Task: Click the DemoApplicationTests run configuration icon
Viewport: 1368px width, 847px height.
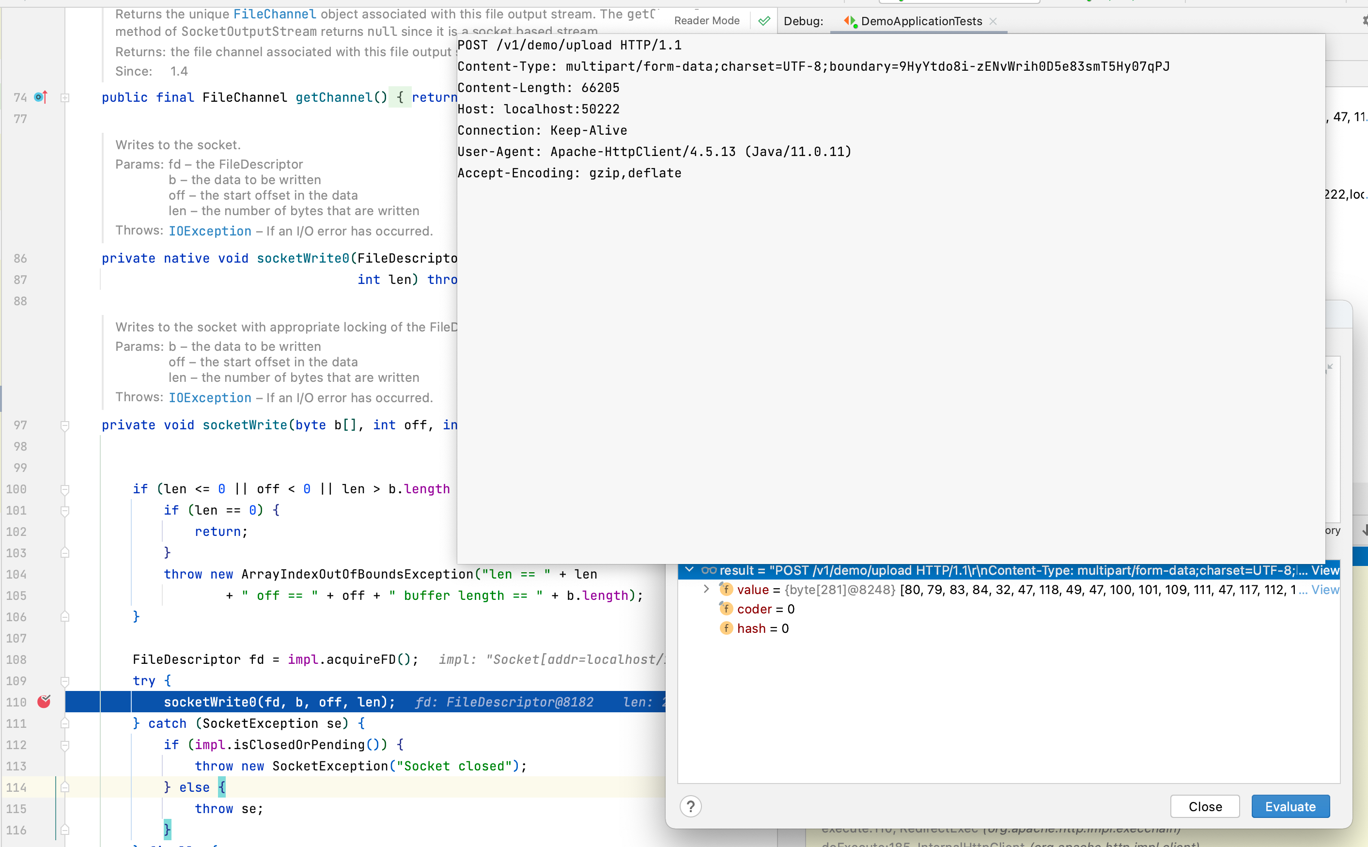Action: pyautogui.click(x=850, y=21)
